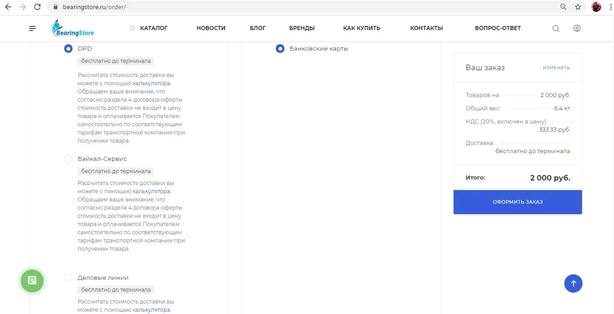Click the BearingStore logo
The image size is (614, 314).
click(x=73, y=28)
